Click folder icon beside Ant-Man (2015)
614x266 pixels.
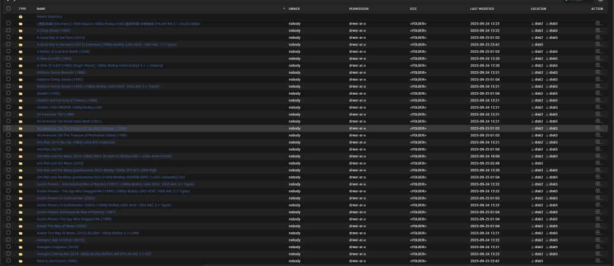[x=20, y=149]
